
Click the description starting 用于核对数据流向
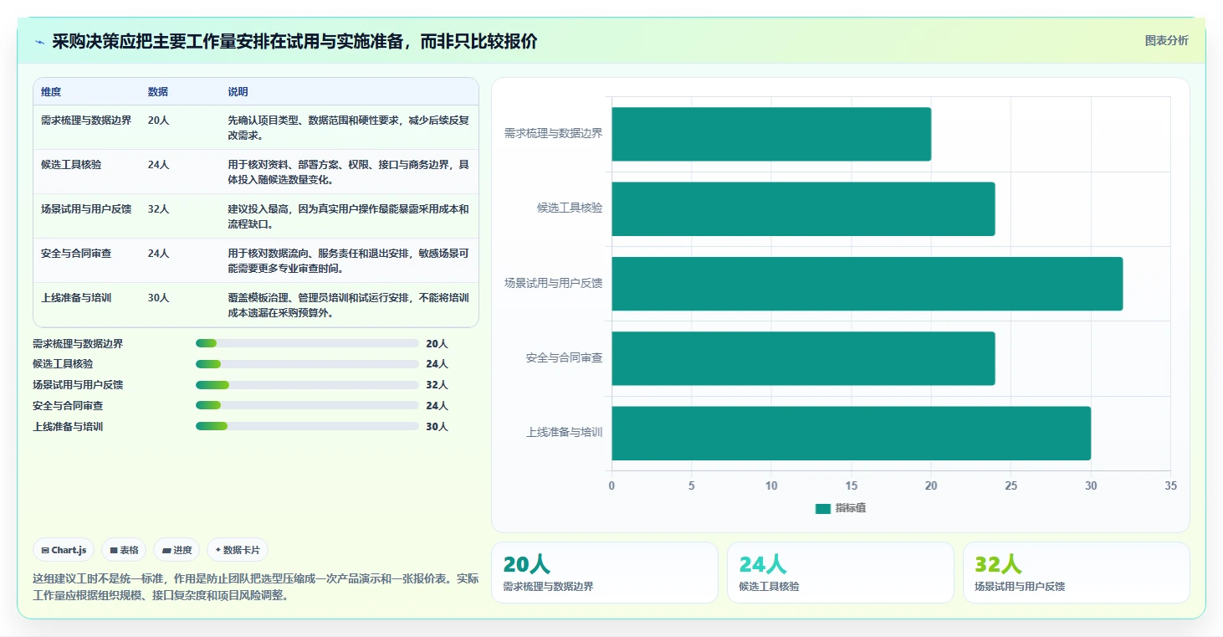click(x=349, y=260)
